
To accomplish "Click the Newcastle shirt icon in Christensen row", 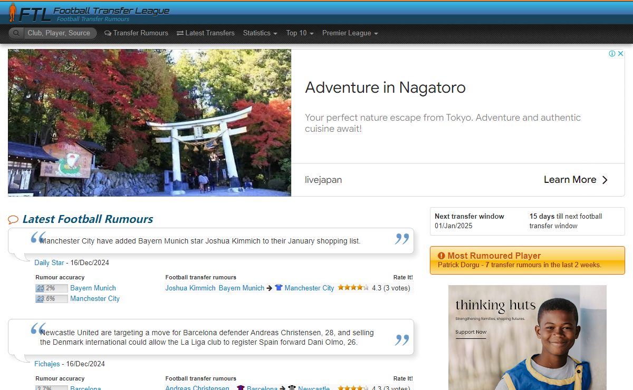I will [292, 388].
